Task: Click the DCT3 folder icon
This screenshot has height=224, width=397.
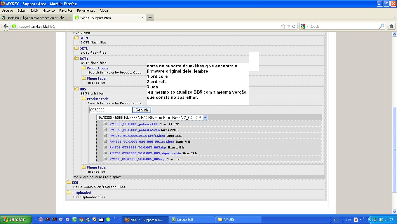Action: tap(76, 38)
